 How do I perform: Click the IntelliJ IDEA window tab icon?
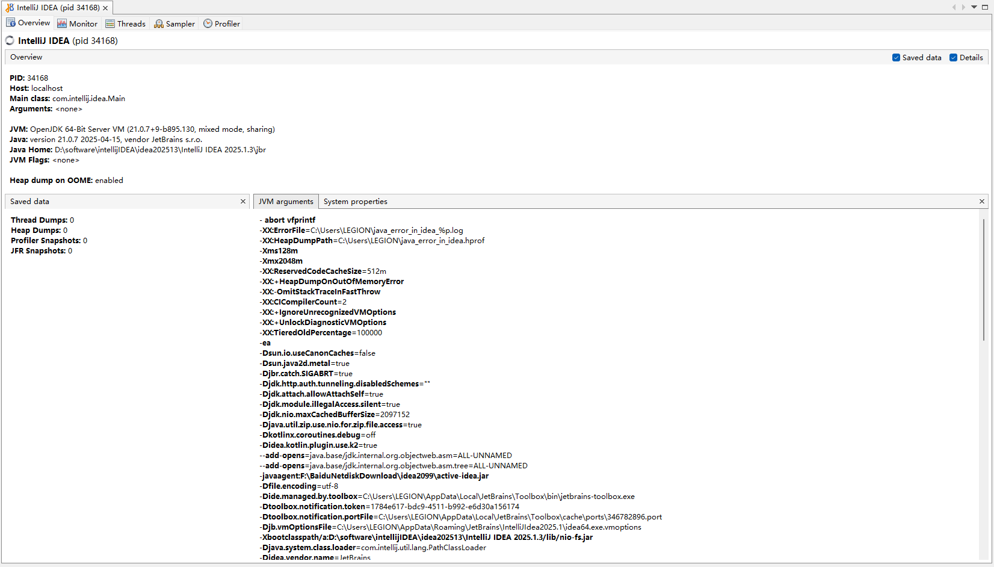10,8
